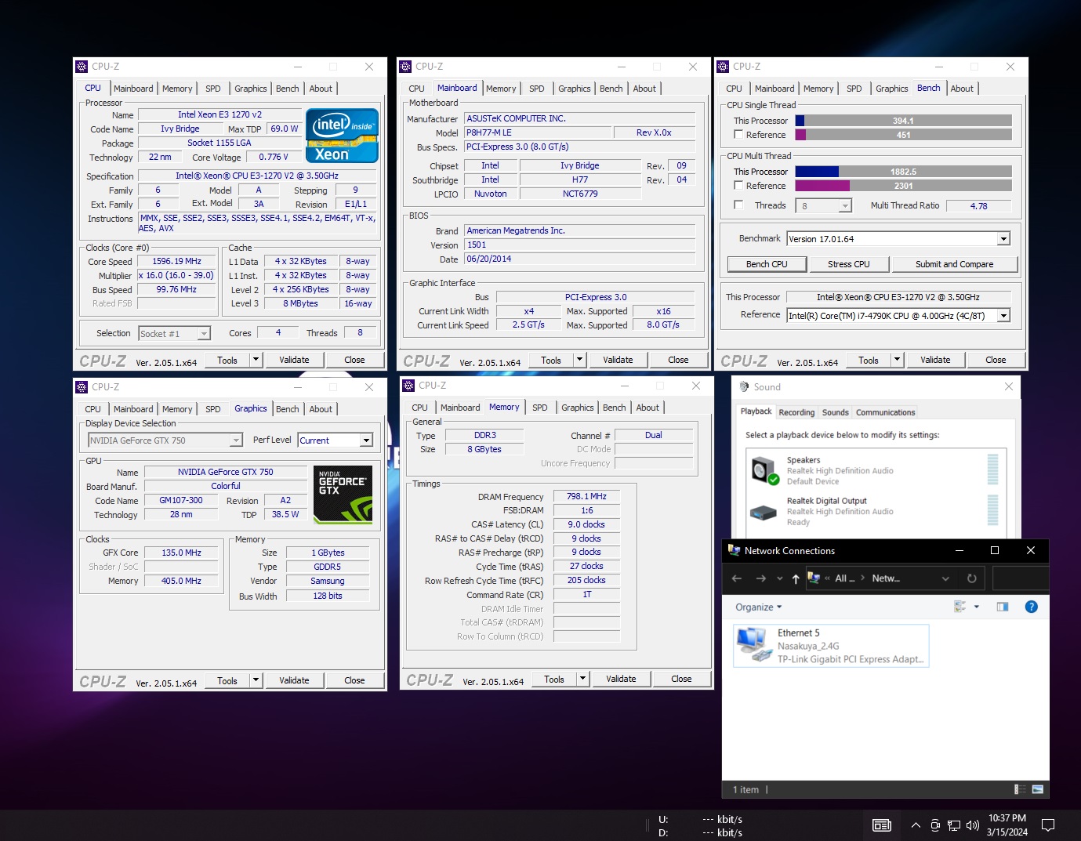
Task: Open the notification center icon
Action: [x=1048, y=825]
